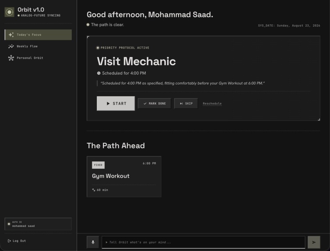
Task: Click The Path Ahead heading
Action: pyautogui.click(x=116, y=145)
